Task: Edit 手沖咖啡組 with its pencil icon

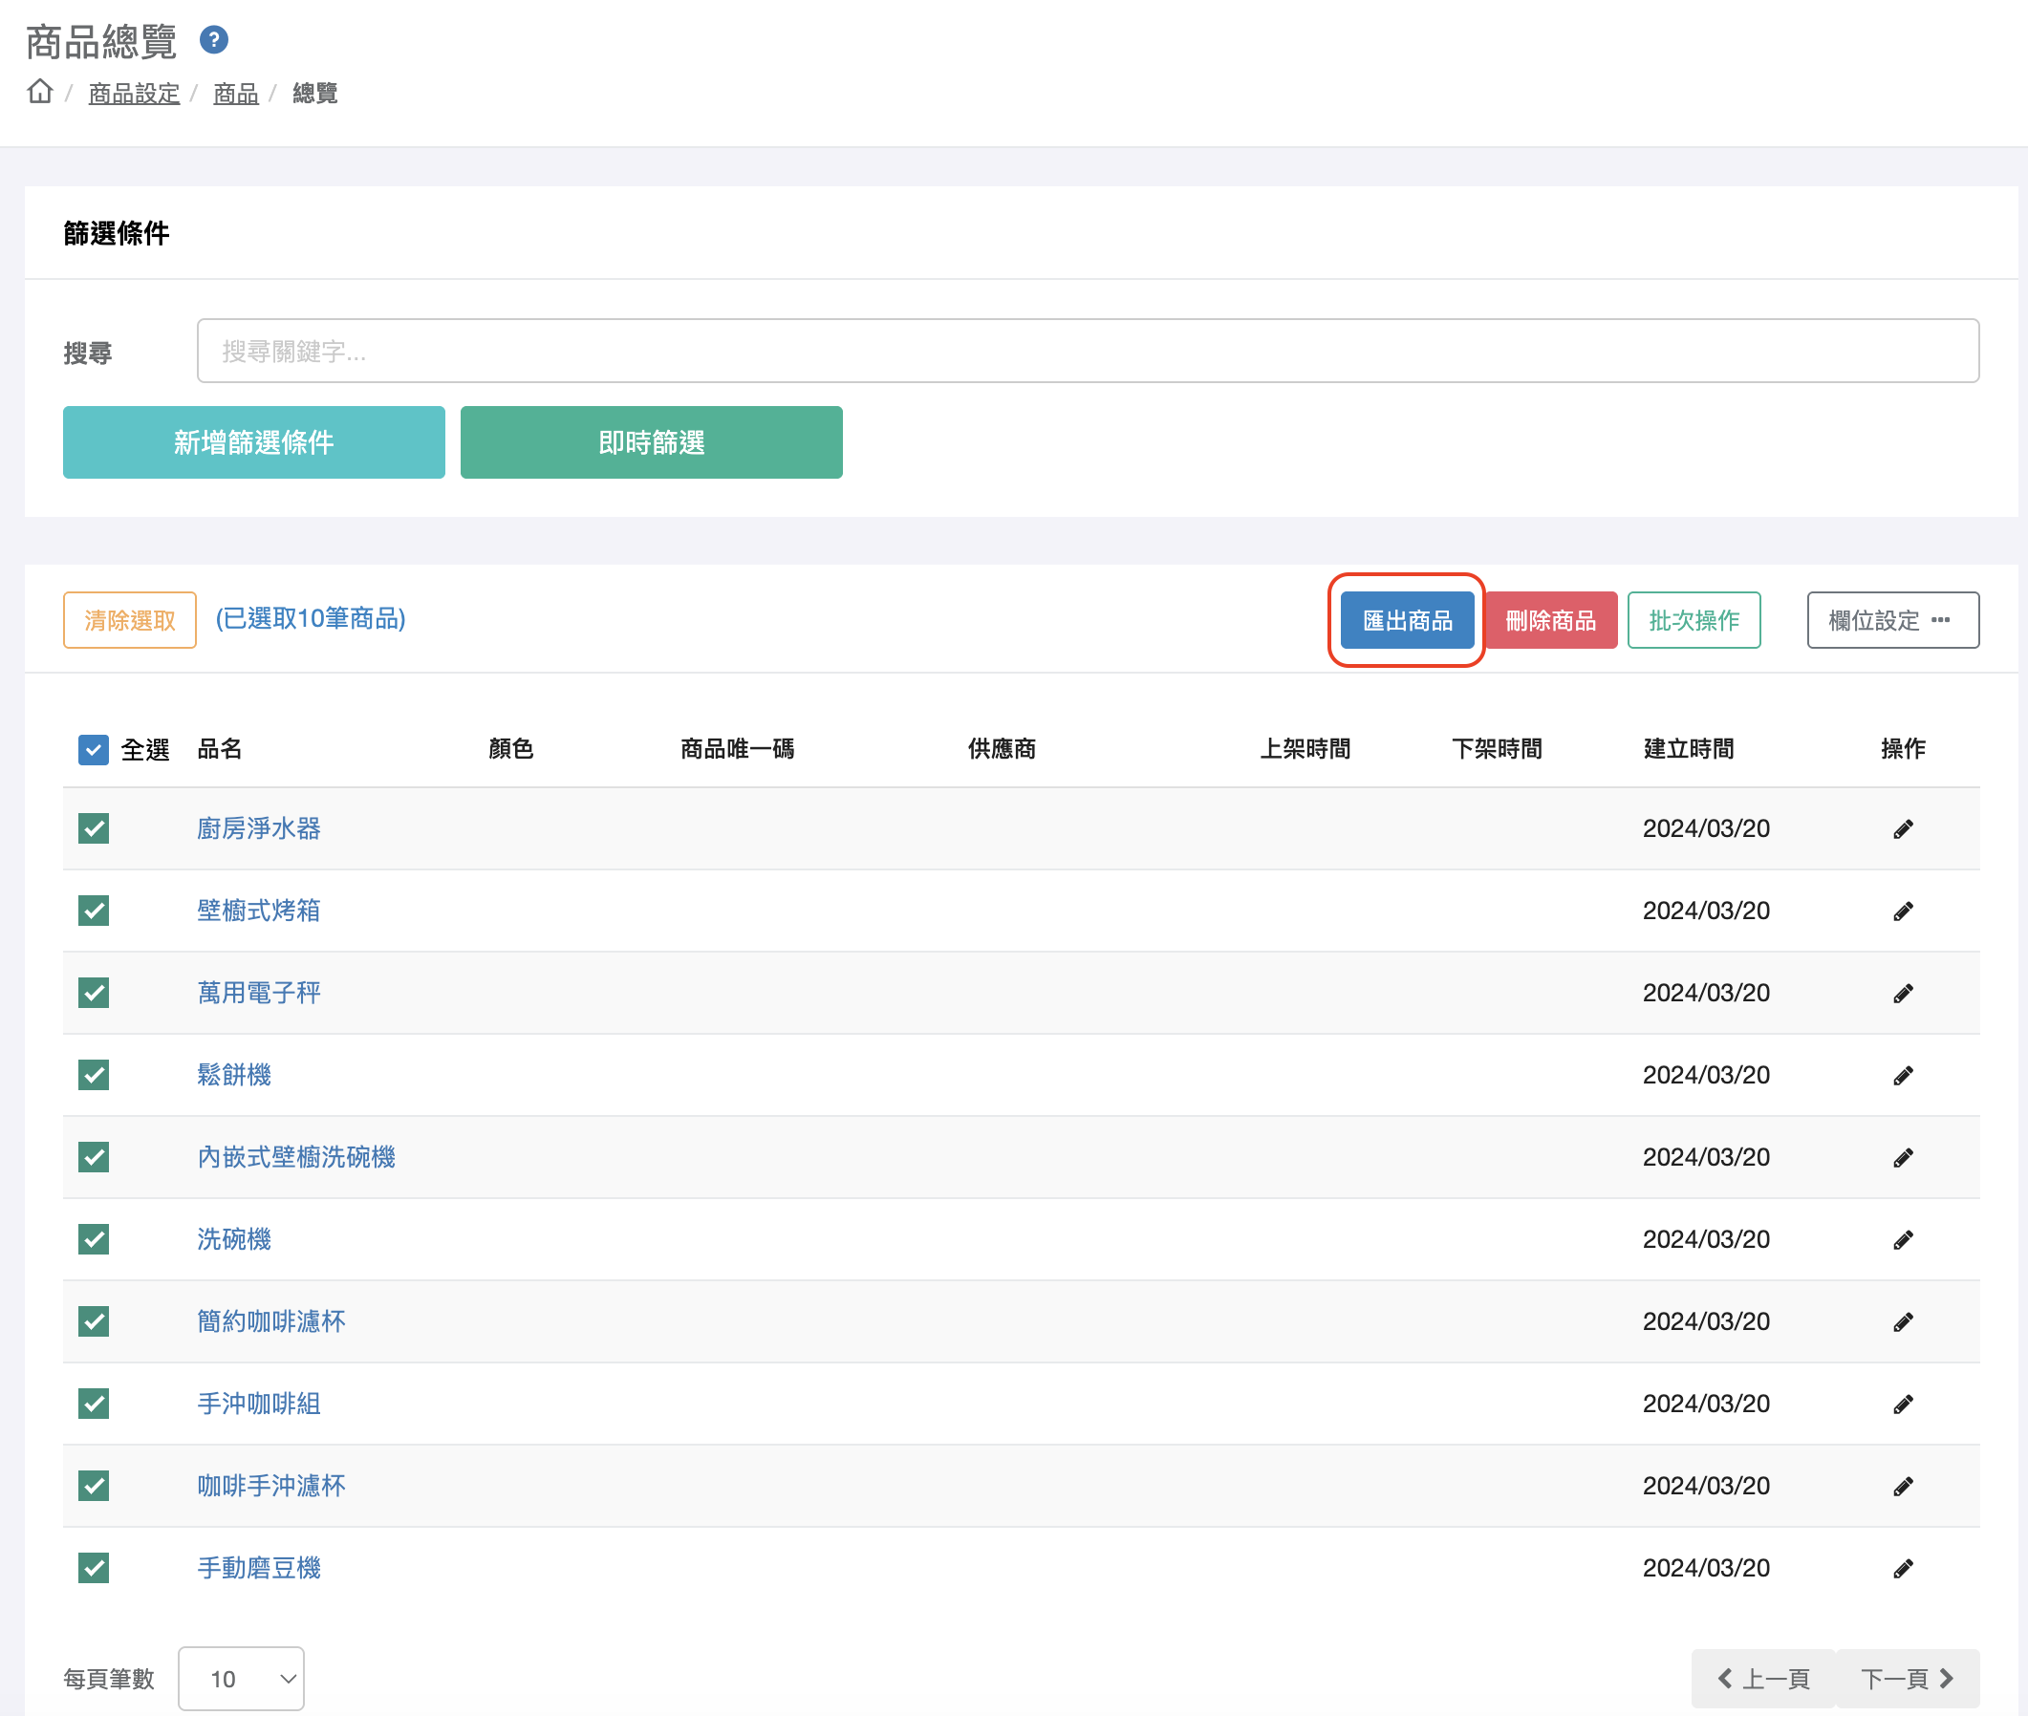Action: [1904, 1405]
